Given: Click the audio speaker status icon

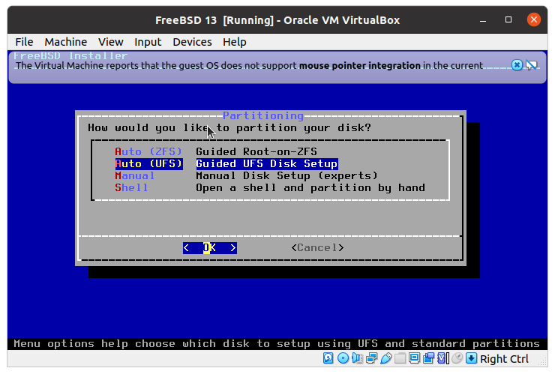Looking at the screenshot, I should [x=357, y=358].
